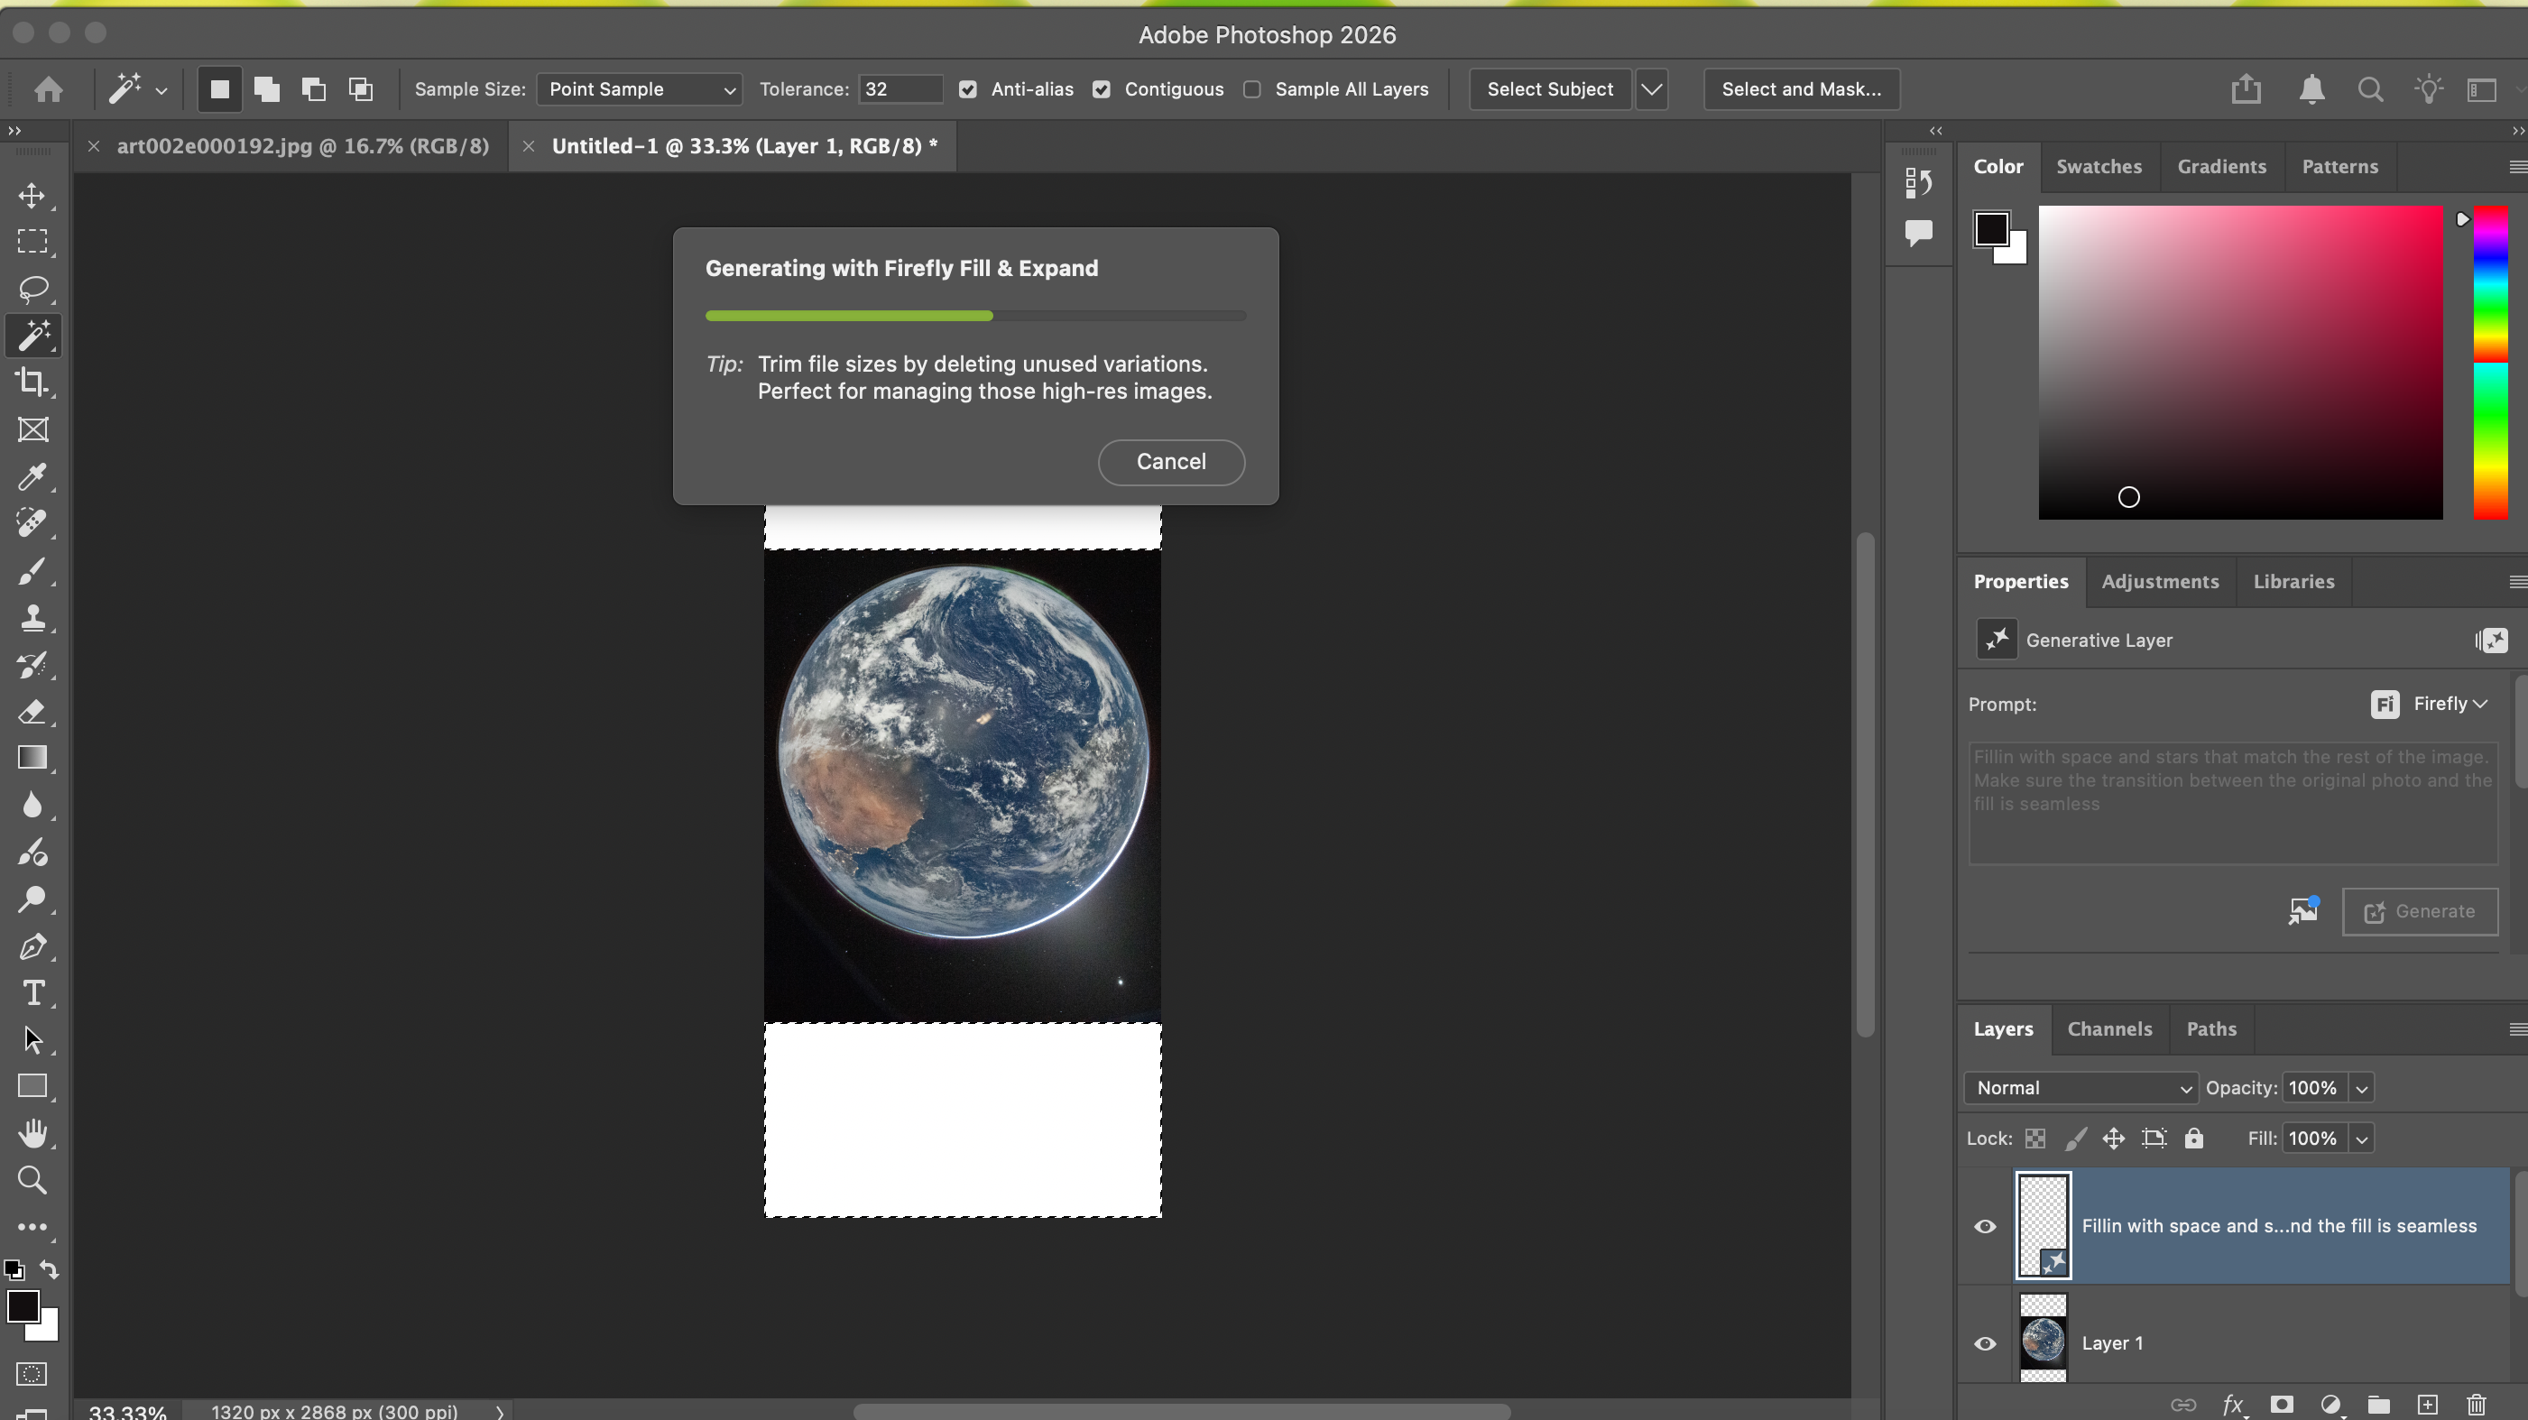
Task: Open the Channels tab
Action: [2109, 1028]
